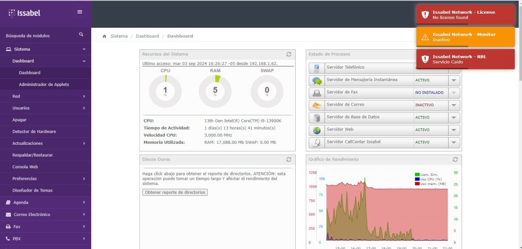The width and height of the screenshot is (522, 249).
Task: Click the Servidor de Fax printer icon
Action: tap(317, 92)
